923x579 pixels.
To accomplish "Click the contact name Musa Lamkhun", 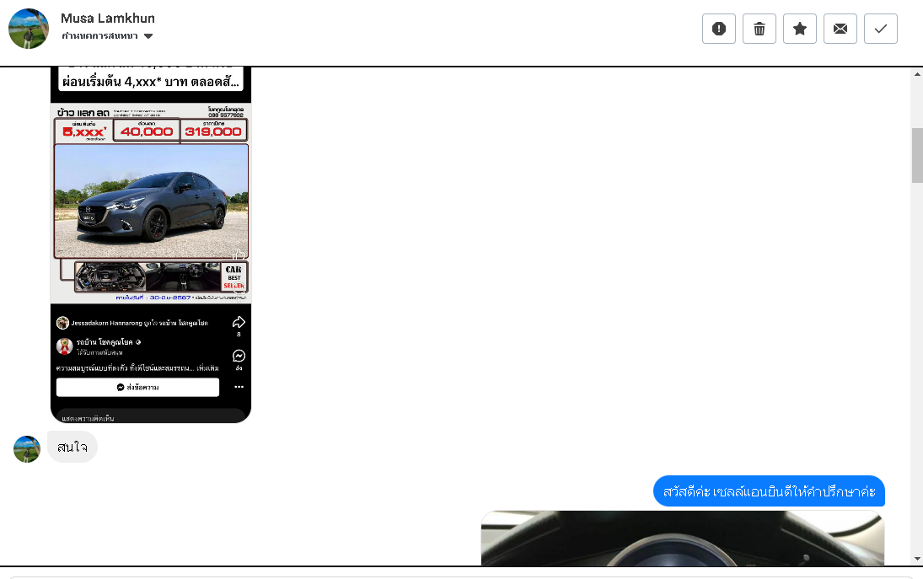I will pos(108,19).
